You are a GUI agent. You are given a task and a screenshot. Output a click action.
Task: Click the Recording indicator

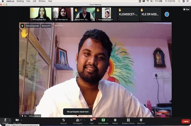coord(58,26)
